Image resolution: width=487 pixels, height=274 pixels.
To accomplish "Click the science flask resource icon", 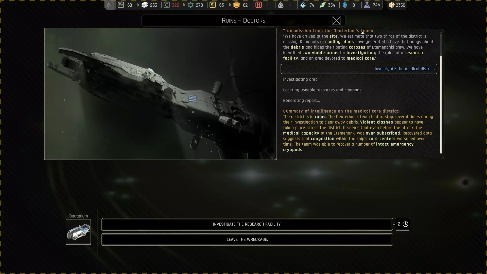I will click(x=367, y=5).
